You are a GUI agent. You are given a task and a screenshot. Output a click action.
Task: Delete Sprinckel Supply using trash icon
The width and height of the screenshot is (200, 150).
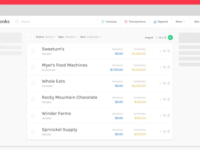click(x=169, y=131)
